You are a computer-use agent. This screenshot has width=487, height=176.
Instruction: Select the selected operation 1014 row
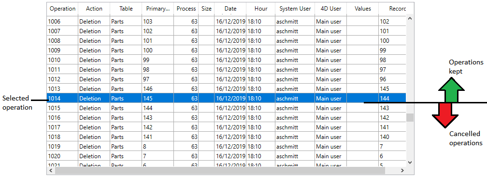pos(227,99)
